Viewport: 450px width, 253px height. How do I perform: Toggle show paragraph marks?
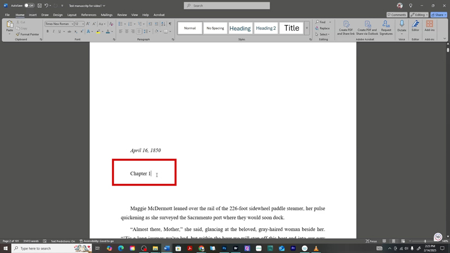point(170,24)
